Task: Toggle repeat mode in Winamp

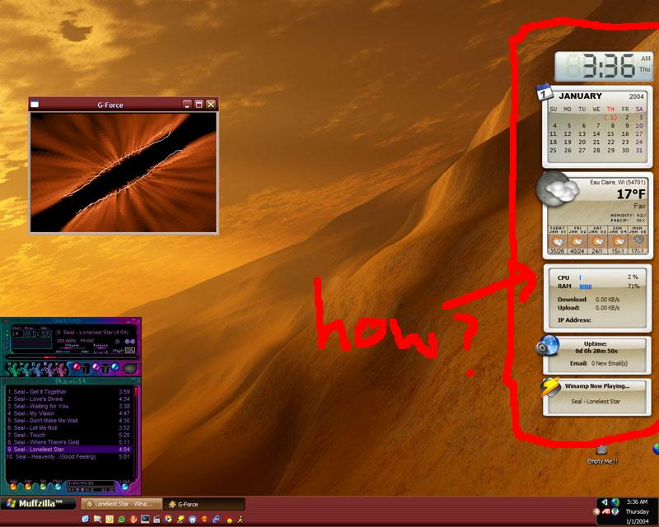Action: 116,367
